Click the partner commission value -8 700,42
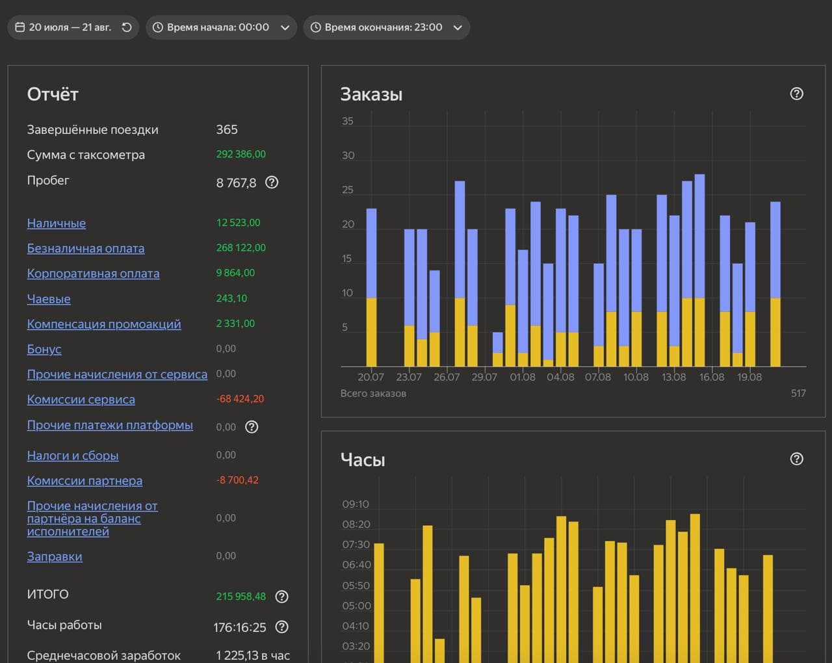The height and width of the screenshot is (663, 832). (x=237, y=480)
